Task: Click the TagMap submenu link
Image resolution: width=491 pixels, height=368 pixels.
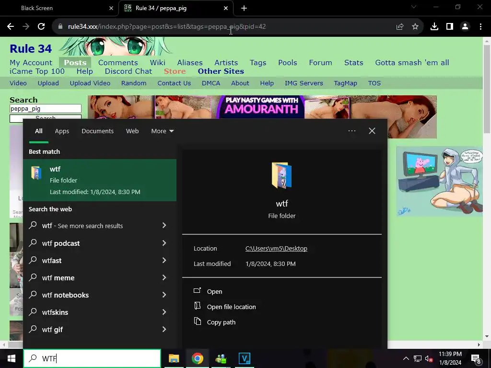Action: pyautogui.click(x=345, y=83)
